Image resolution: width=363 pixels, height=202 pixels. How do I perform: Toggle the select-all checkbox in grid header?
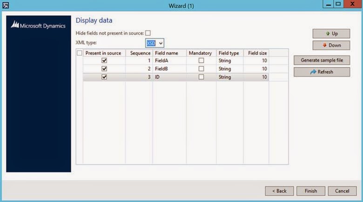pos(80,53)
